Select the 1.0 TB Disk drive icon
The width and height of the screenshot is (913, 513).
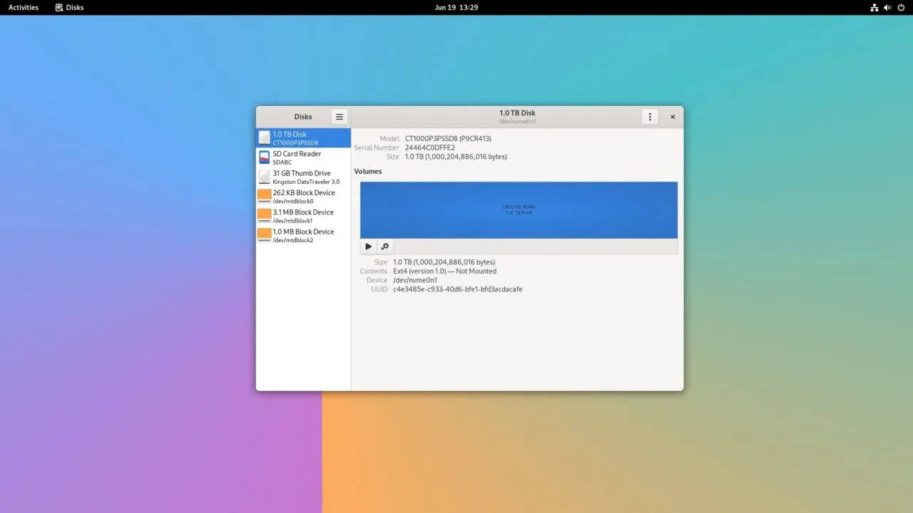(x=265, y=138)
